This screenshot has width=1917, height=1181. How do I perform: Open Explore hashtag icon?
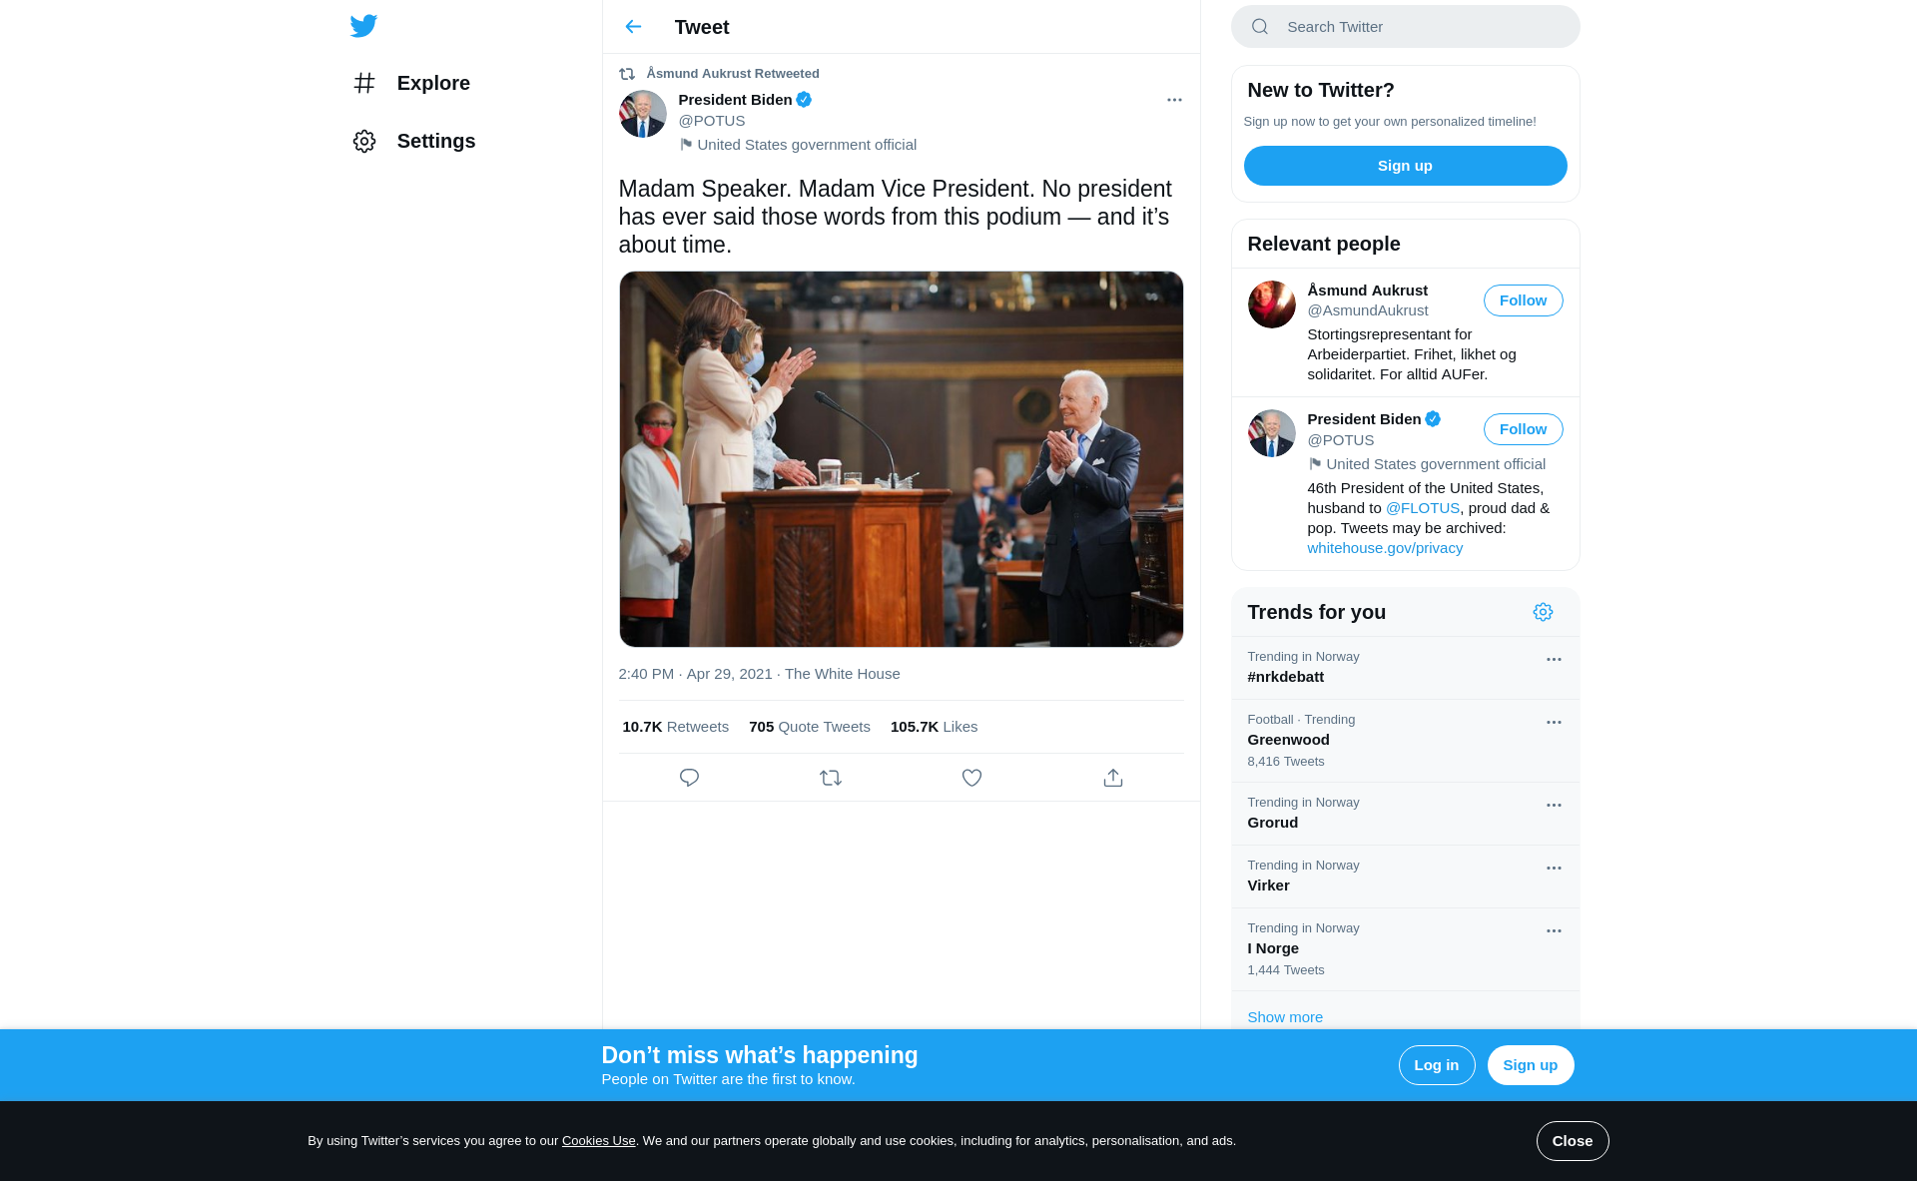point(364,83)
